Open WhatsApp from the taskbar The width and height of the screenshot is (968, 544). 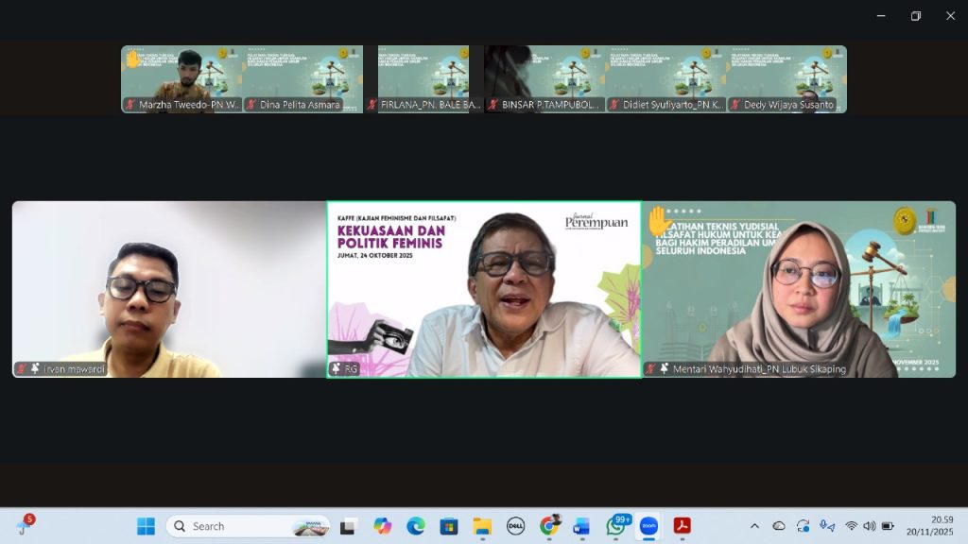(x=616, y=526)
